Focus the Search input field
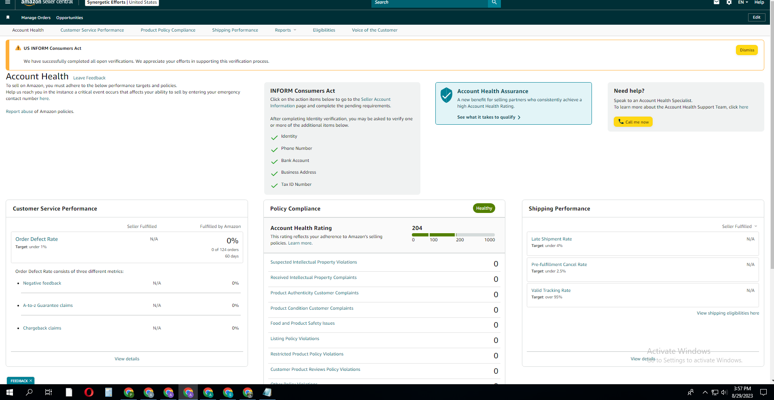The image size is (774, 400). coord(430,3)
